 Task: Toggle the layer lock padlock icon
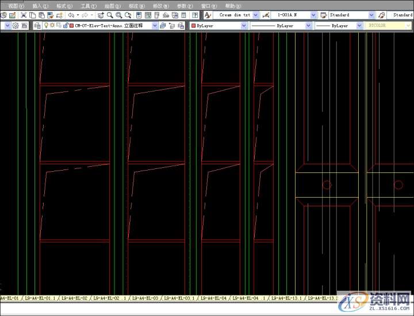coord(64,26)
